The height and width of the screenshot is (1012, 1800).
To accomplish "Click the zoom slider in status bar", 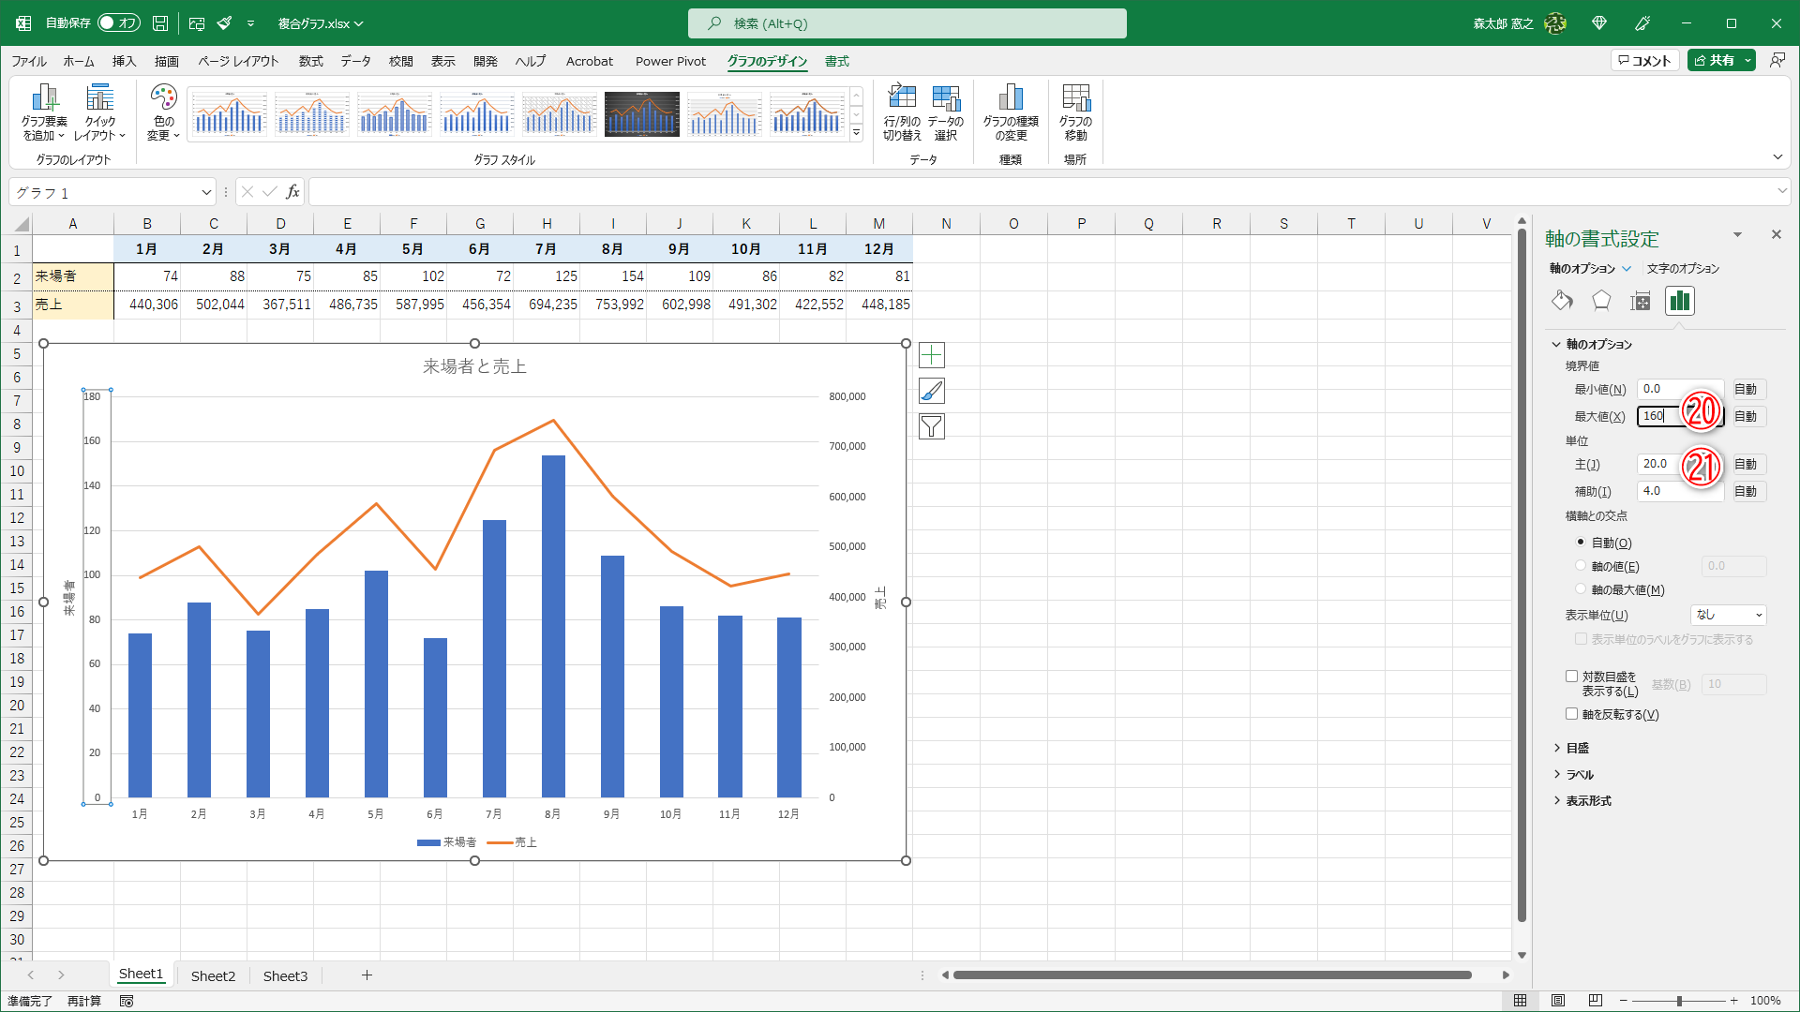I will 1678,1001.
